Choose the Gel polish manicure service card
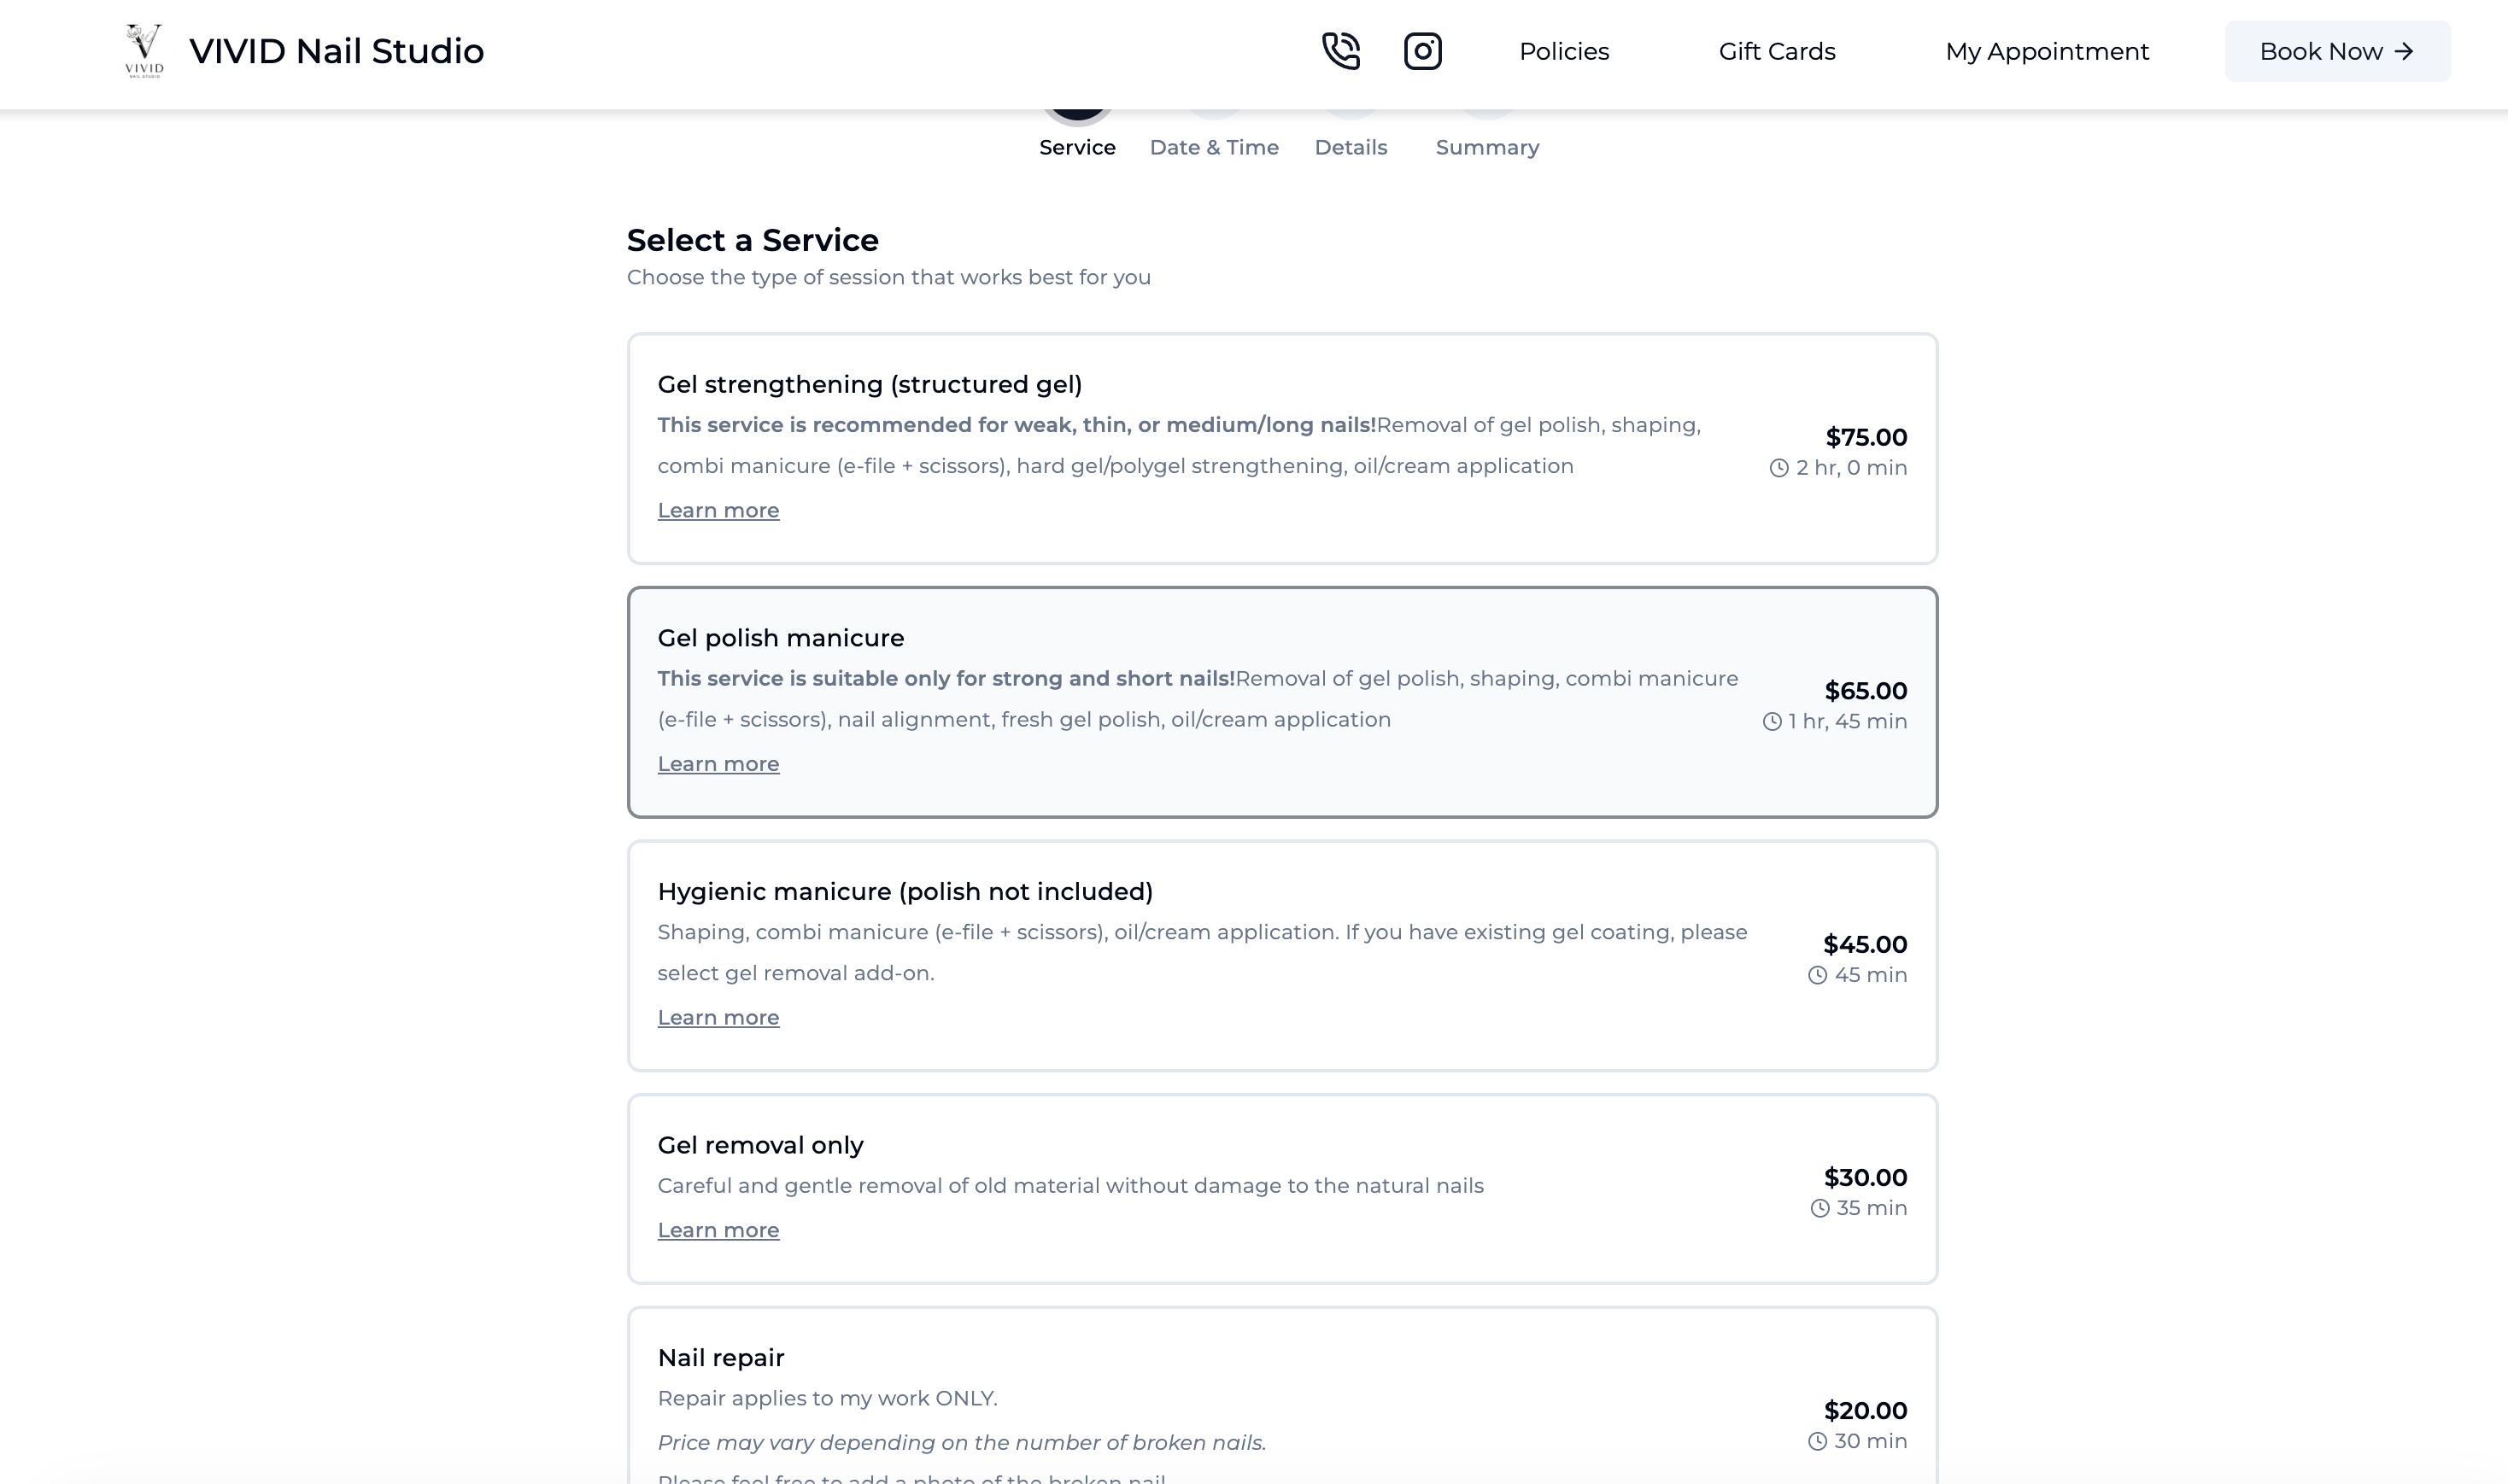Screen dimensions: 2508x1484 click(x=1282, y=702)
